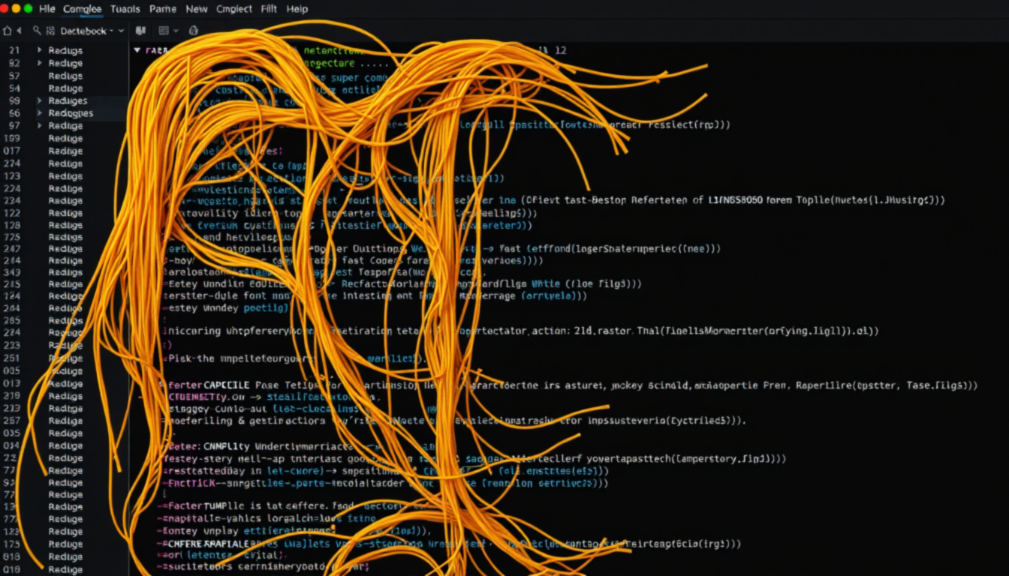Open the Help menu

(297, 9)
